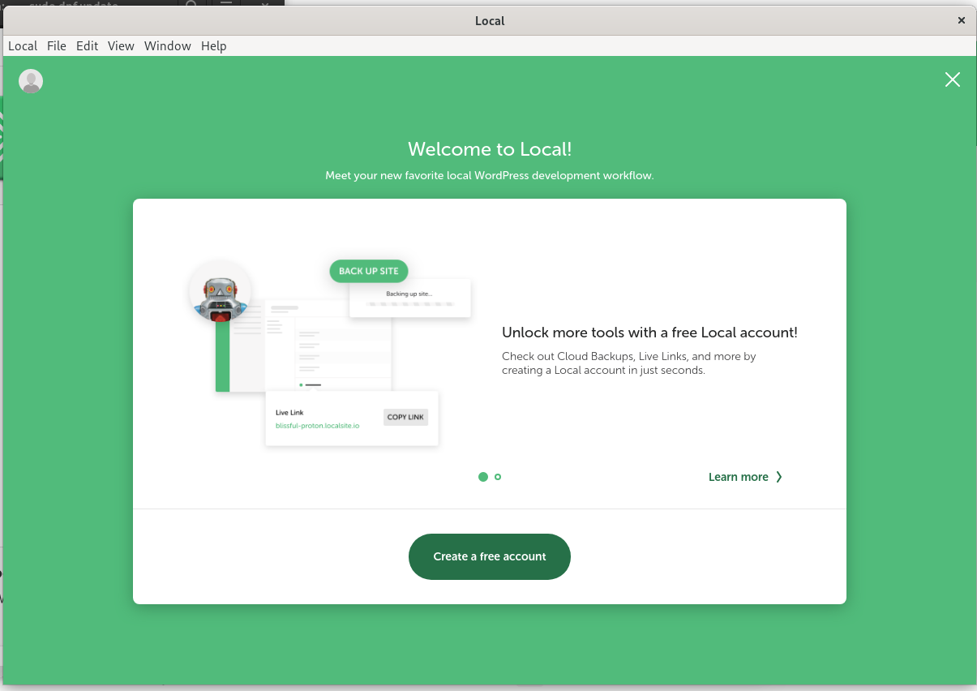Click the chevron arrow beside Learn more

tap(779, 477)
